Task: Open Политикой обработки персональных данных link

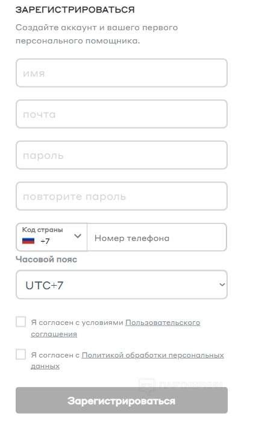Action: coord(127,361)
